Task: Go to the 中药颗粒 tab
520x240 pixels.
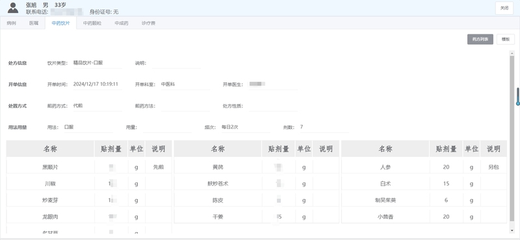Action: (92, 23)
